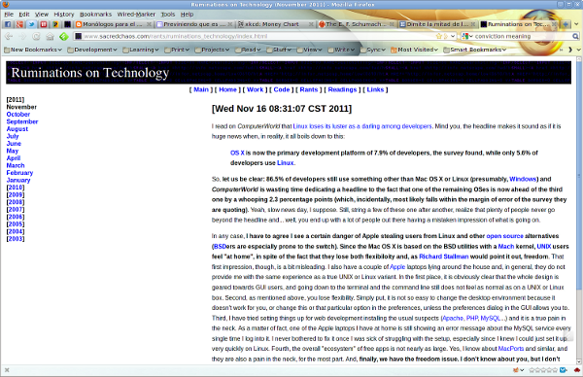The height and width of the screenshot is (377, 583).
Task: Follow the Linux loses its luster article link
Action: point(362,126)
